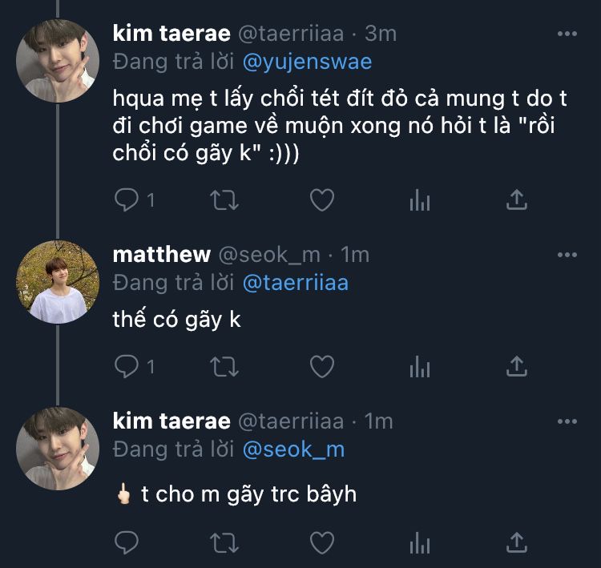This screenshot has width=601, height=568.
Task: Open the @yujenswae mention link
Action: tap(307, 62)
